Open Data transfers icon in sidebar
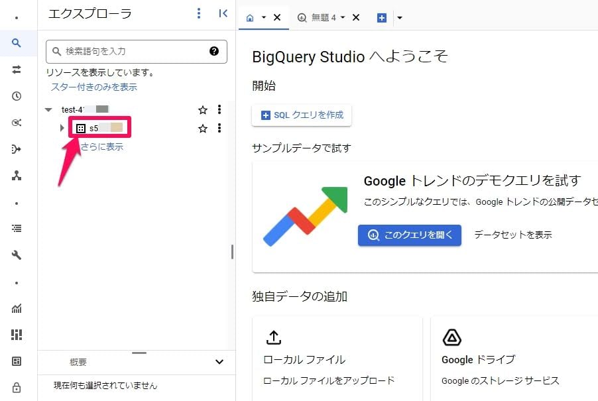Screen dimensions: 598x401 coord(17,70)
